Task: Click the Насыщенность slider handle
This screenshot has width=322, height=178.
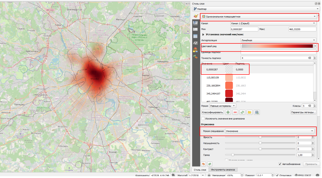Action: coord(260,143)
